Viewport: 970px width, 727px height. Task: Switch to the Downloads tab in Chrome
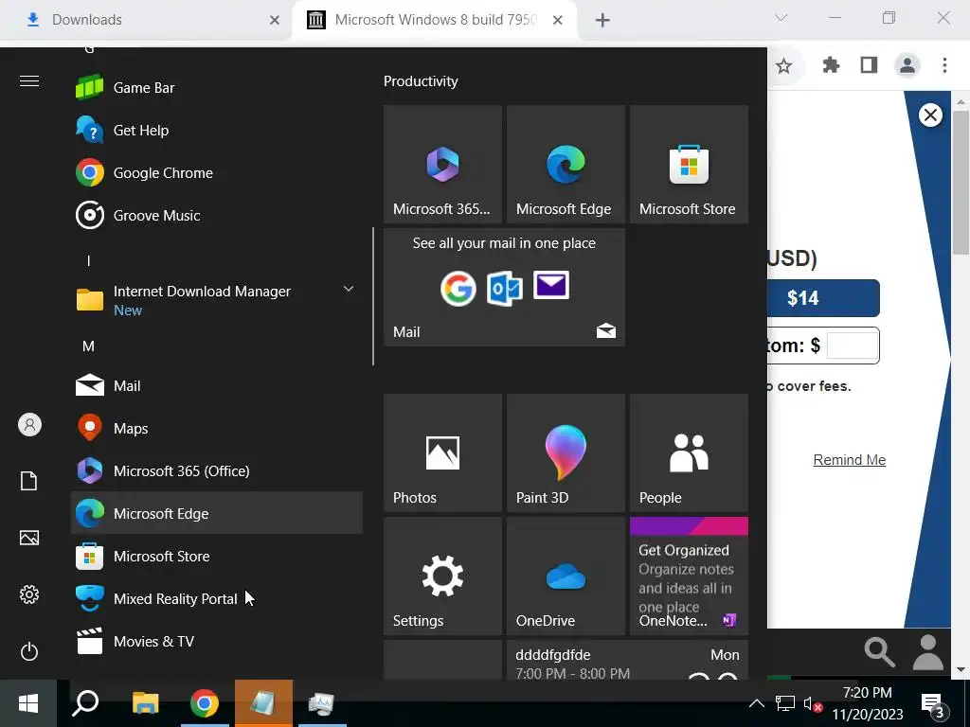click(x=145, y=20)
